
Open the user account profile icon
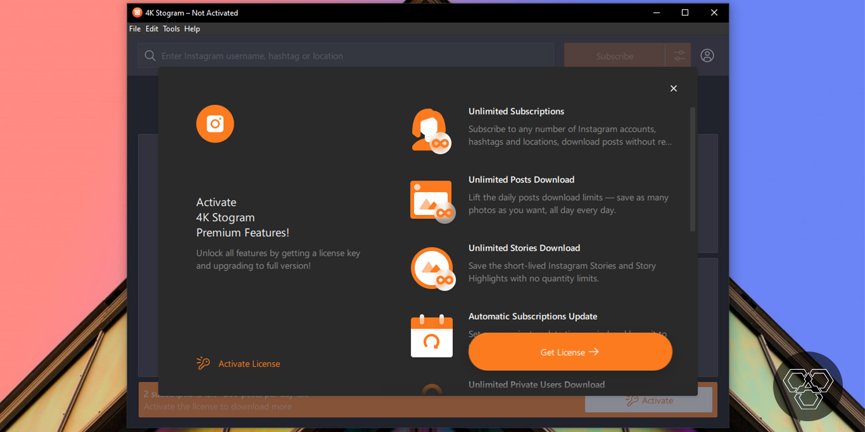coord(707,56)
